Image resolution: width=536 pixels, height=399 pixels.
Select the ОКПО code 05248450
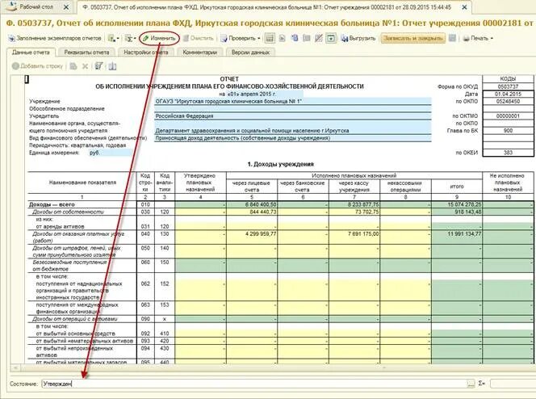coord(508,101)
